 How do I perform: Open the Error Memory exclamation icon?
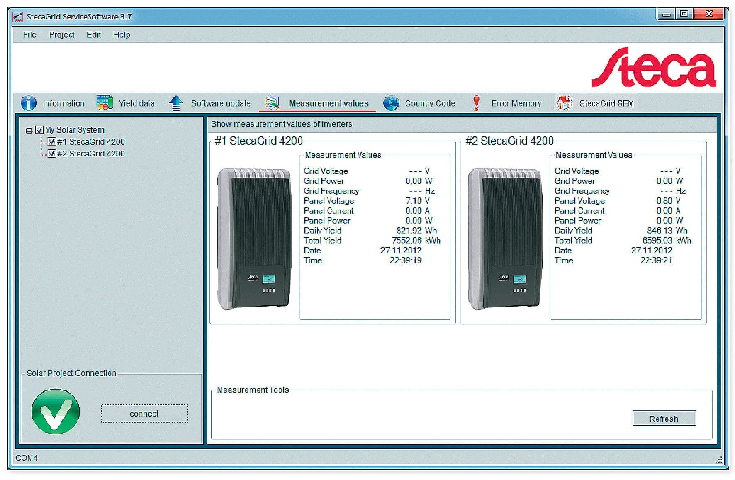point(476,103)
